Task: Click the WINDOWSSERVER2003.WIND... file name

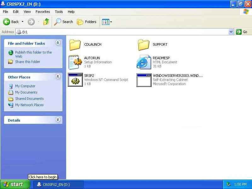Action: [178, 76]
